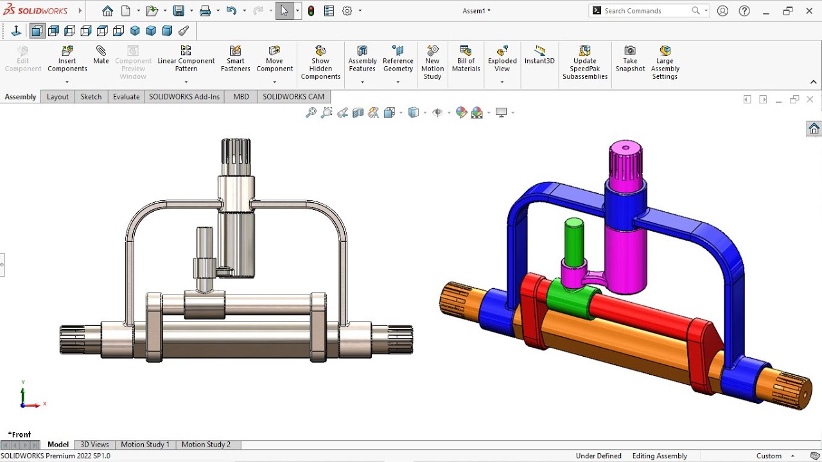Expand the Options gear dropdown arrow
Screen dimensions: 822x462
pos(360,11)
